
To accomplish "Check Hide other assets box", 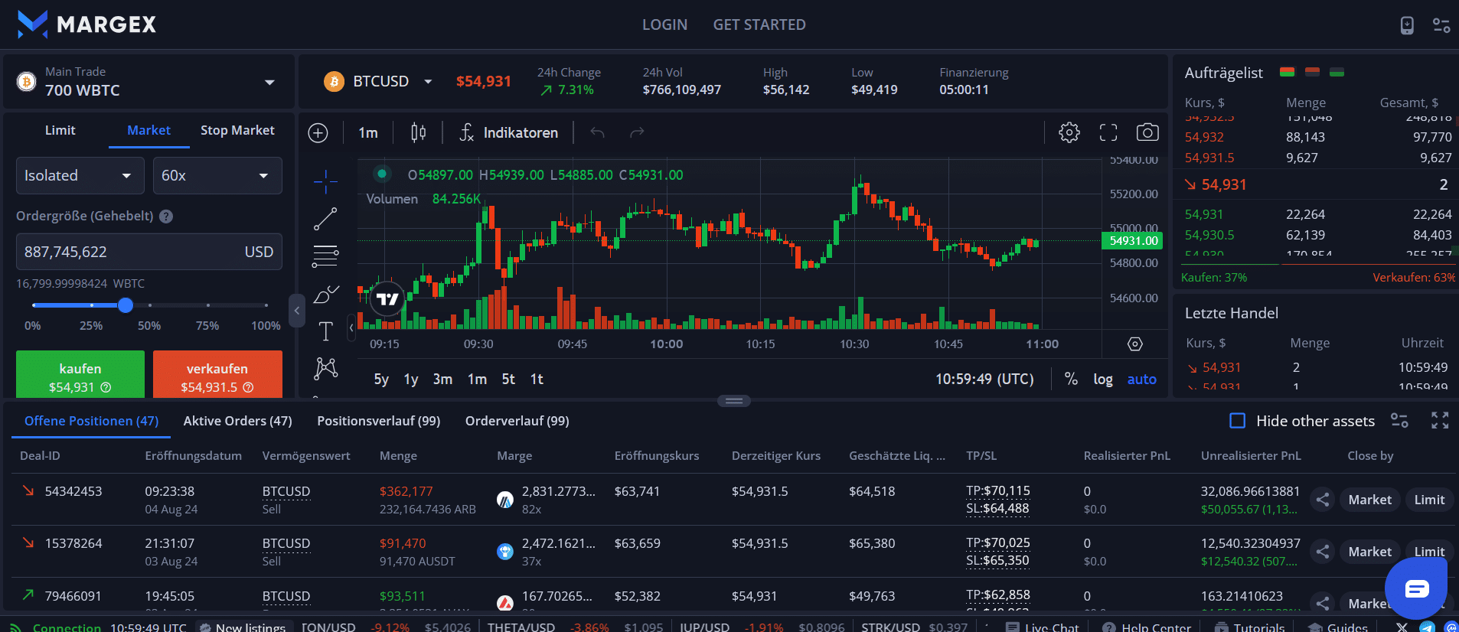I will click(x=1237, y=421).
